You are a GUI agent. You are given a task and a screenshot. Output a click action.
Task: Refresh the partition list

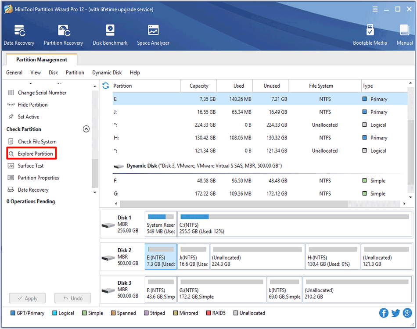click(x=105, y=86)
